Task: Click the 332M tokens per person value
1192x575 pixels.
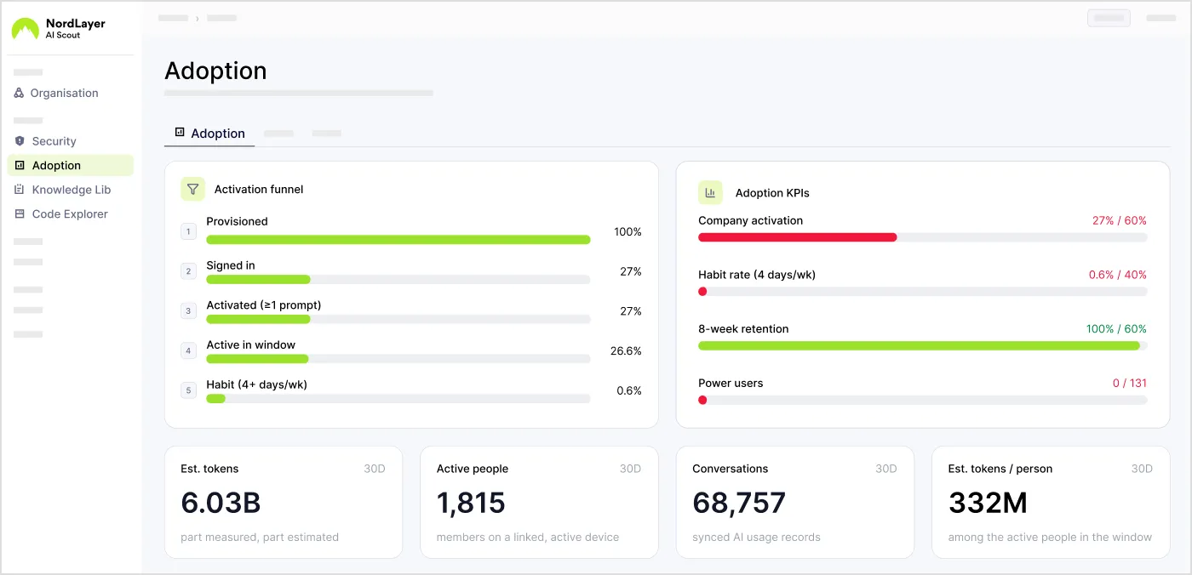Action: tap(989, 503)
